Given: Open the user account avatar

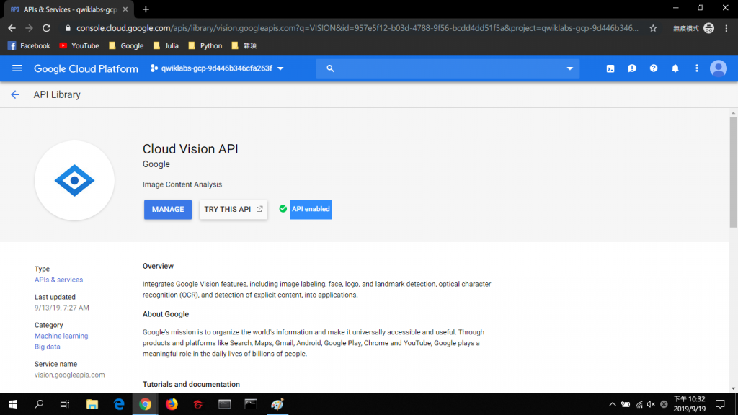Looking at the screenshot, I should [x=719, y=68].
